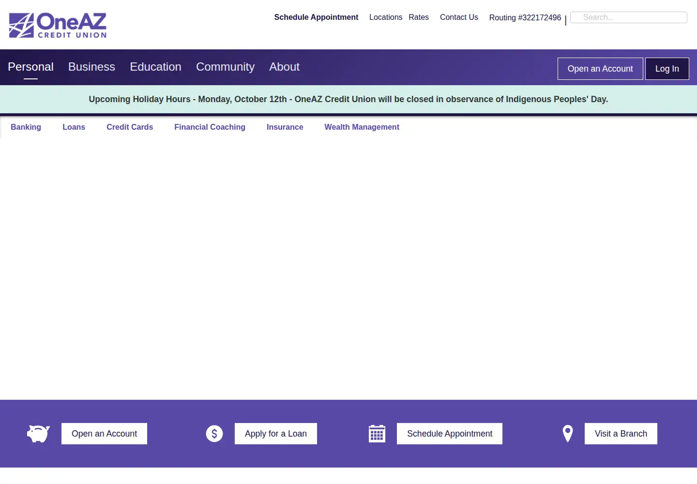The width and height of the screenshot is (697, 484).
Task: Open the Financial Coaching submenu
Action: [210, 127]
